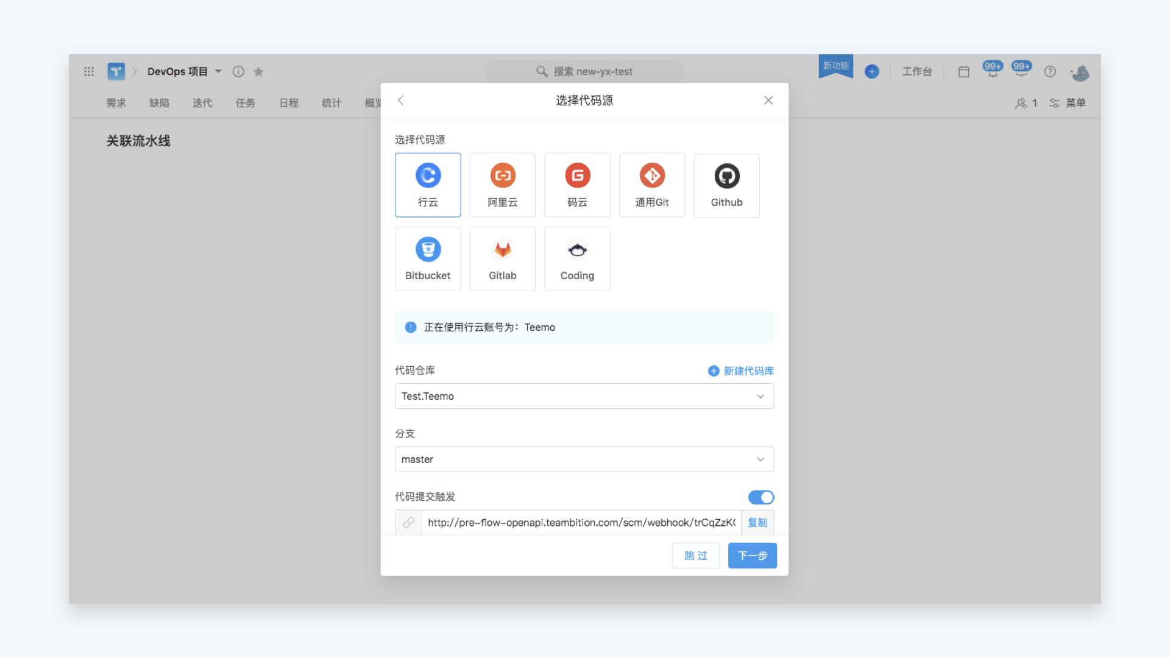Click the webhook link chain icon
Viewport: 1170px width, 658px height.
[408, 523]
